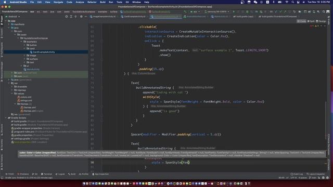Open the File menu

(32, 2)
